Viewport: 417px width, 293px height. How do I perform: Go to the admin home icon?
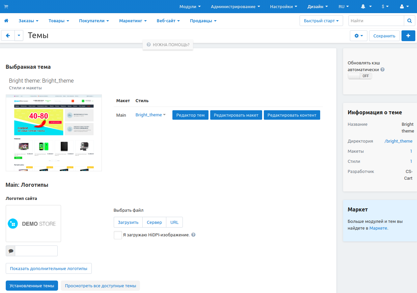6,21
